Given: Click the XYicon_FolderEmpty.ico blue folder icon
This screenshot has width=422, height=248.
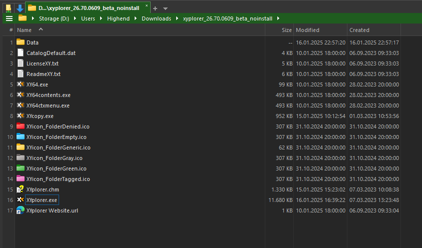Looking at the screenshot, I should [x=21, y=137].
